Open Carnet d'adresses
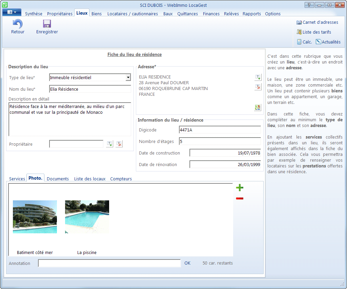The image size is (347, 289). 317,22
